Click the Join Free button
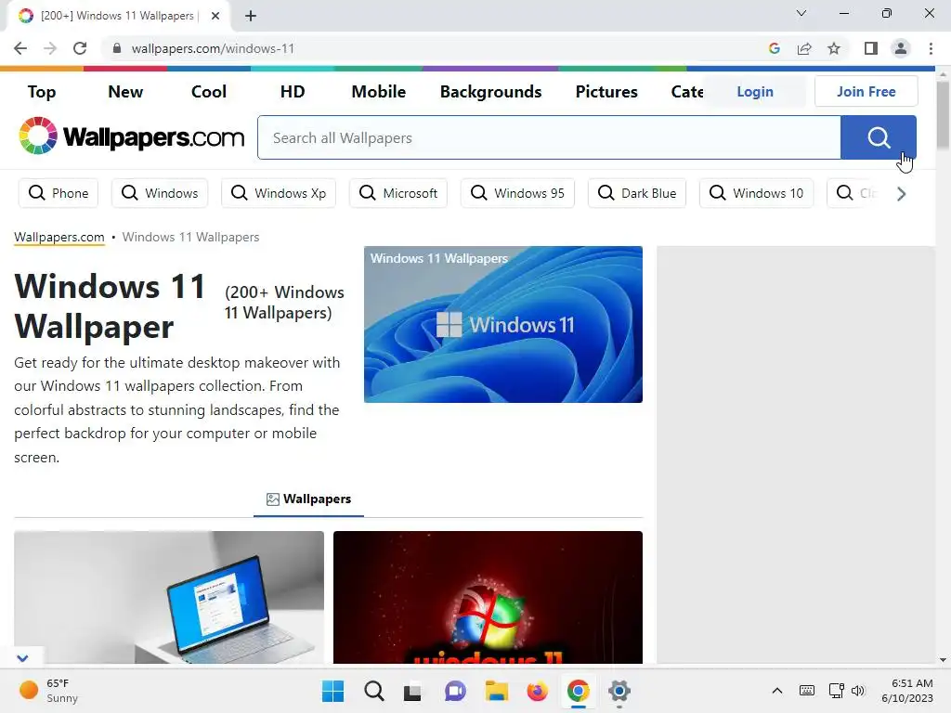 tap(866, 92)
